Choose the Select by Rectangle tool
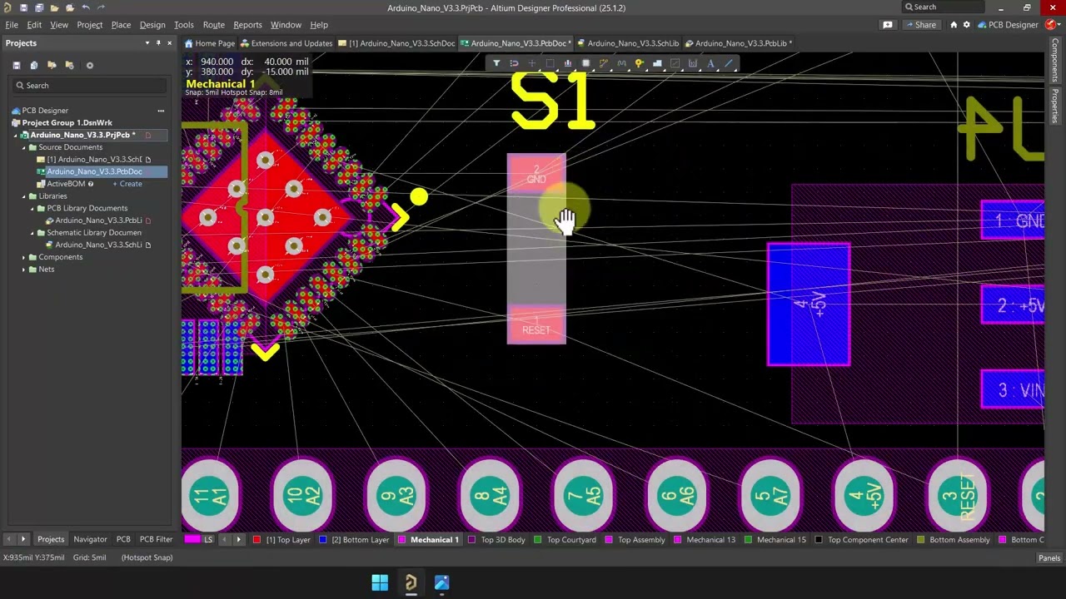The height and width of the screenshot is (599, 1066). 550,63
